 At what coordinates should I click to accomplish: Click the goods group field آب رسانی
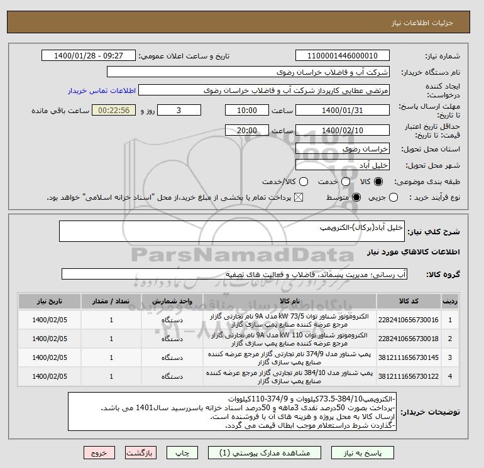tap(234, 275)
